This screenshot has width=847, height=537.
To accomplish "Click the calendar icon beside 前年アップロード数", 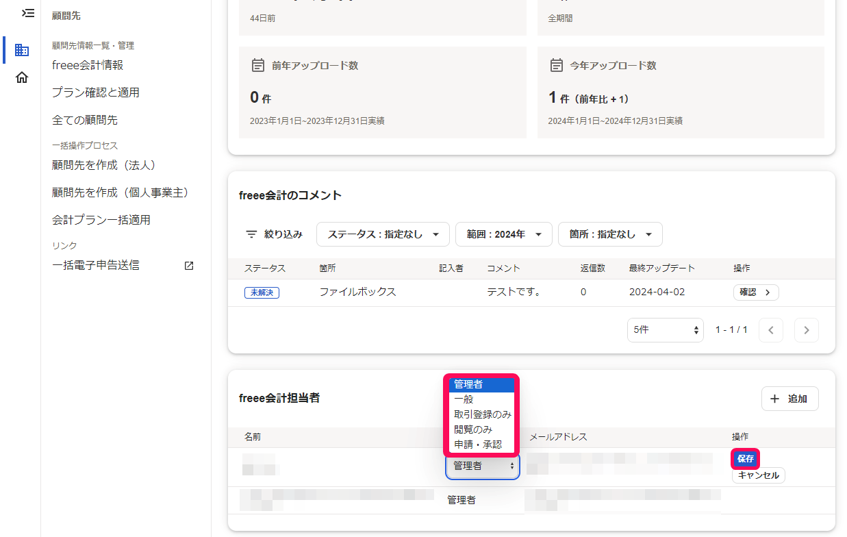I will tap(257, 66).
